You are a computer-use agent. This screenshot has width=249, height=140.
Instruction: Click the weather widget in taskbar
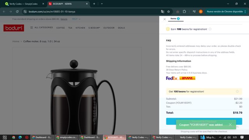208,137
